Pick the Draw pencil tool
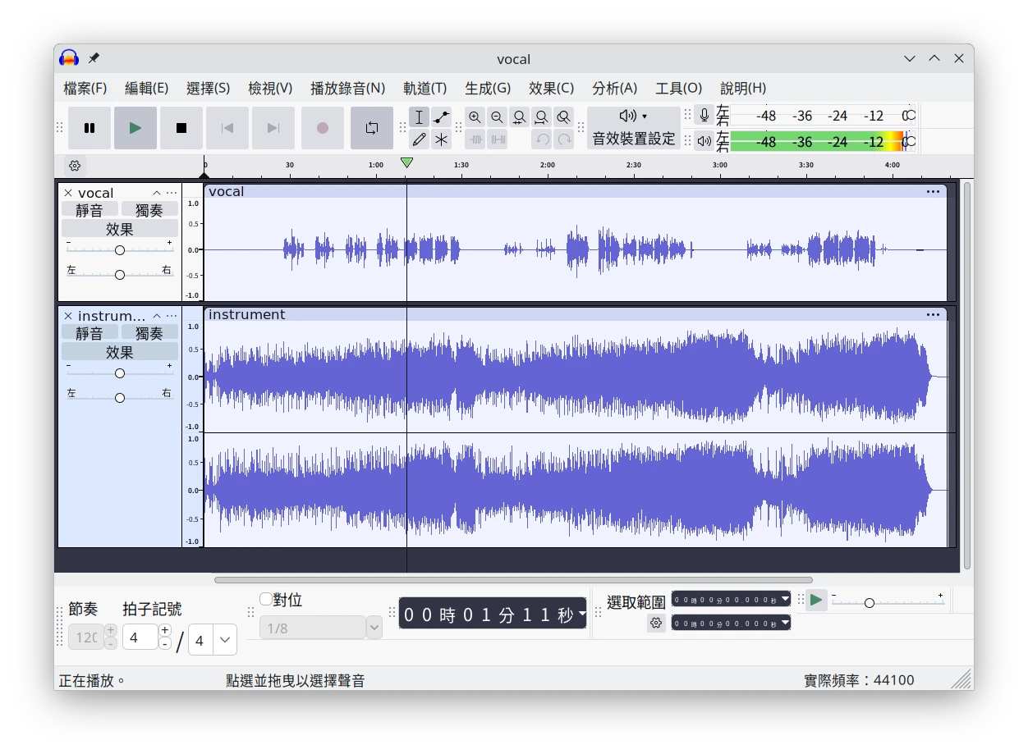Screen dimensions: 1028x754 tap(419, 139)
